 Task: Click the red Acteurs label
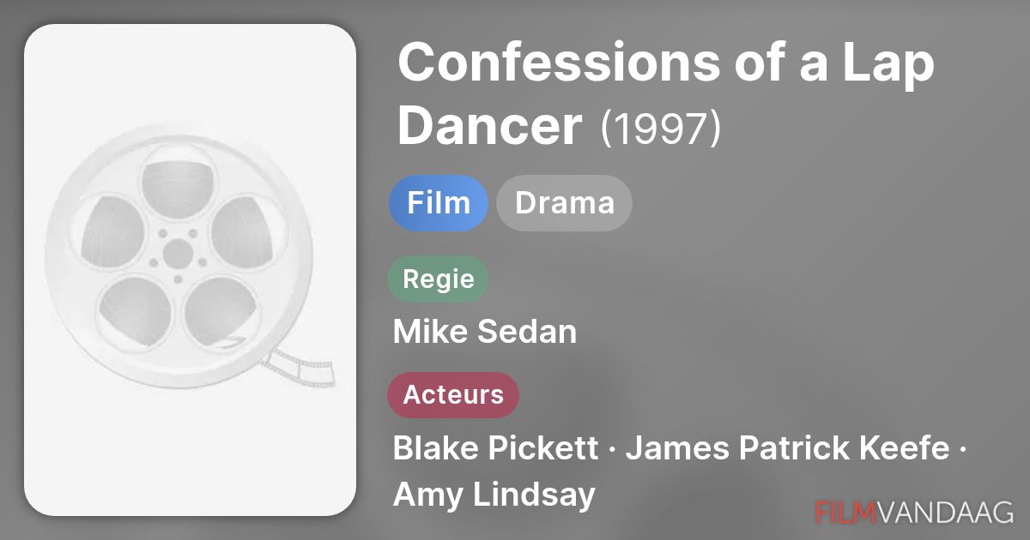click(453, 394)
